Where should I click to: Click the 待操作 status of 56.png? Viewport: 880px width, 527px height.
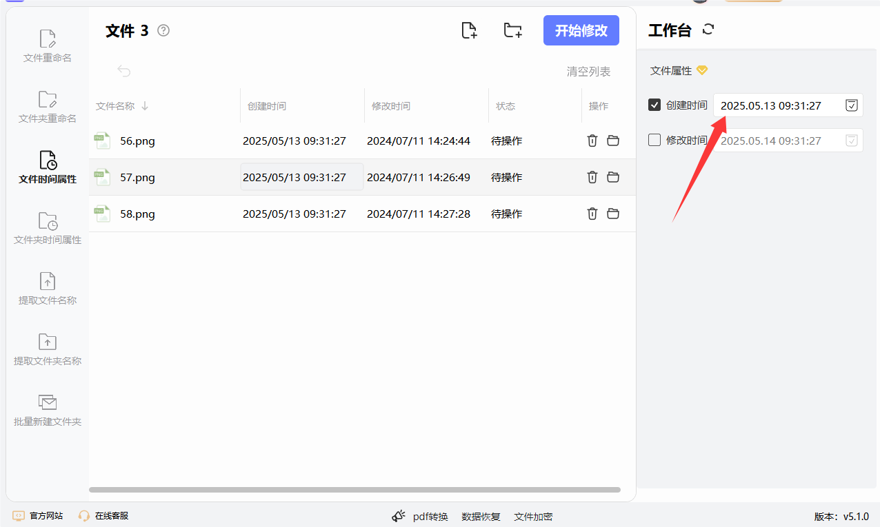click(506, 141)
